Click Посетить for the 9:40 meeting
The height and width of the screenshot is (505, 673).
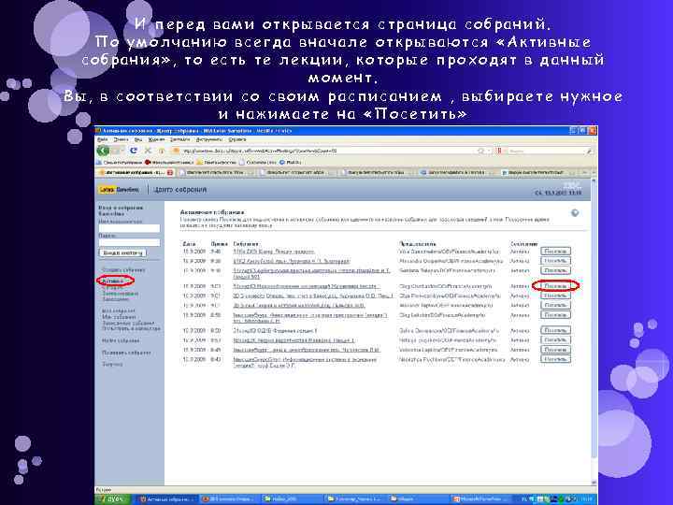click(555, 252)
